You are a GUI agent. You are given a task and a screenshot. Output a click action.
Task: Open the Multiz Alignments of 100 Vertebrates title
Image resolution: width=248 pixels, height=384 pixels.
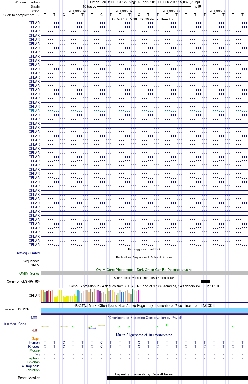tap(144, 335)
